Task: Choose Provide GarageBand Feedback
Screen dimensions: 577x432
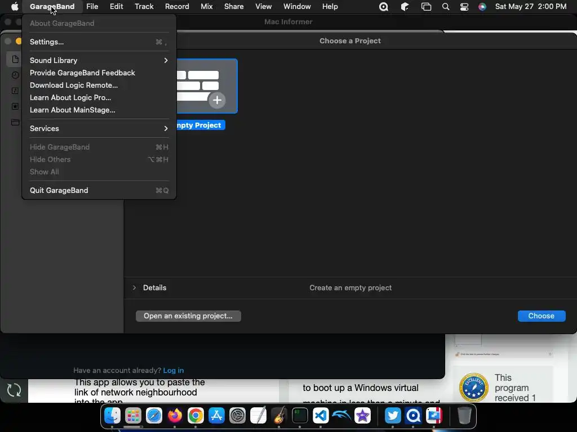Action: point(99,73)
